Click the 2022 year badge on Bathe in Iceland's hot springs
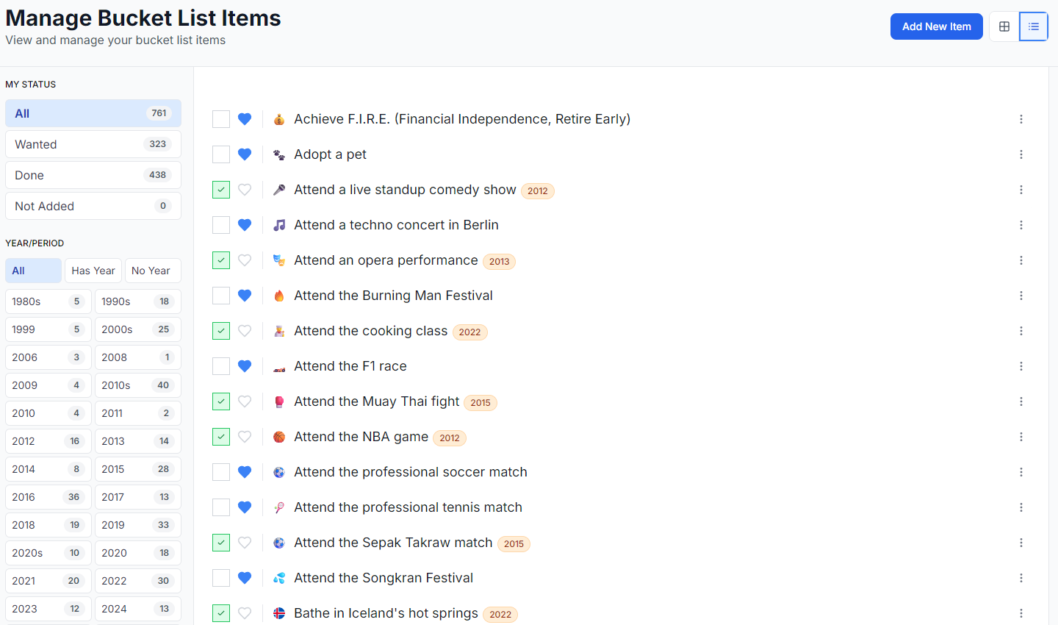Image resolution: width=1058 pixels, height=625 pixels. [500, 614]
